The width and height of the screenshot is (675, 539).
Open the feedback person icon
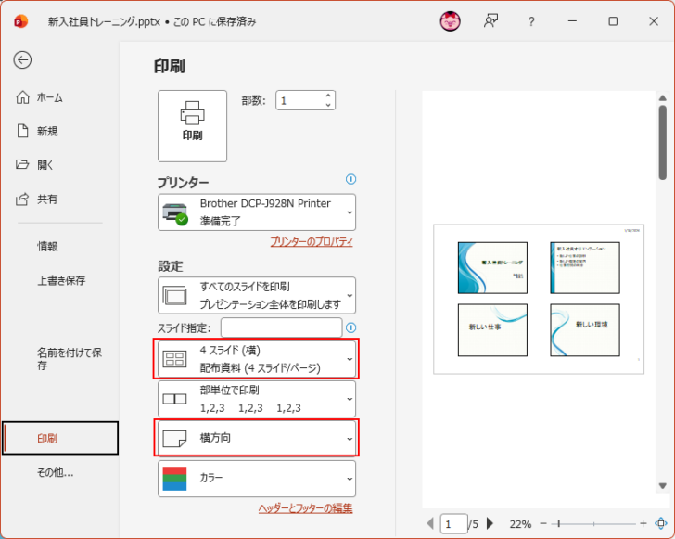point(490,21)
